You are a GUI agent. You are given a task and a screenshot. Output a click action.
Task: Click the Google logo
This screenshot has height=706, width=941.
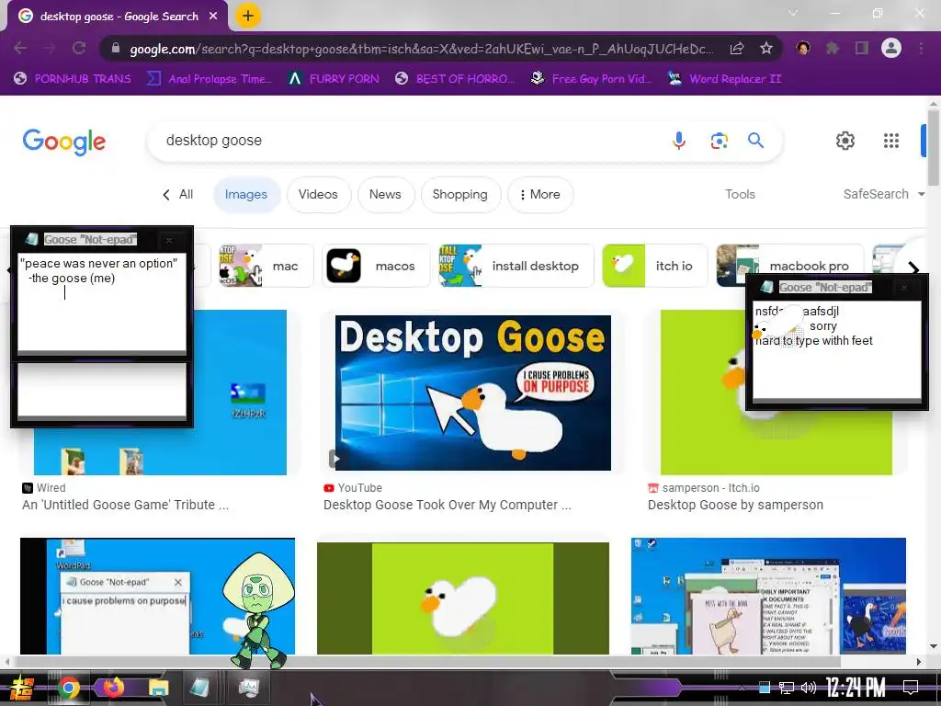pos(64,142)
